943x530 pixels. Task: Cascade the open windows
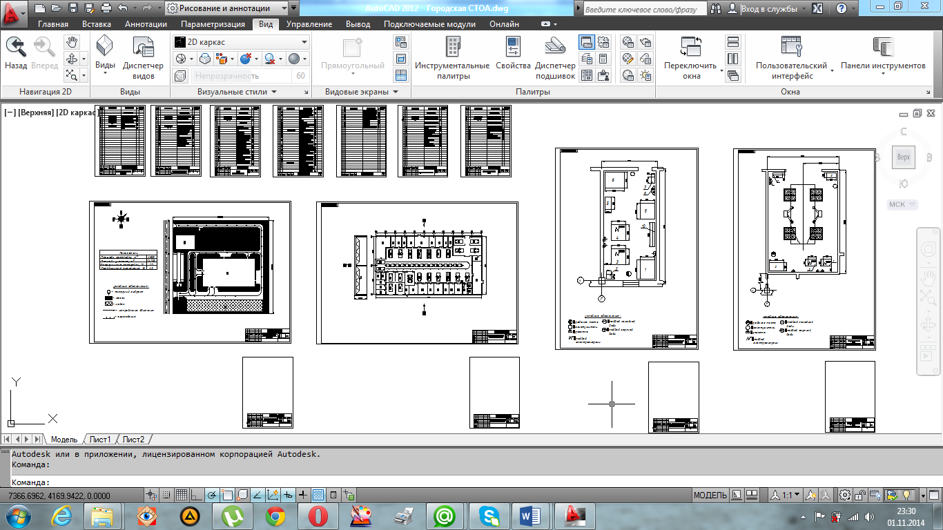click(733, 75)
